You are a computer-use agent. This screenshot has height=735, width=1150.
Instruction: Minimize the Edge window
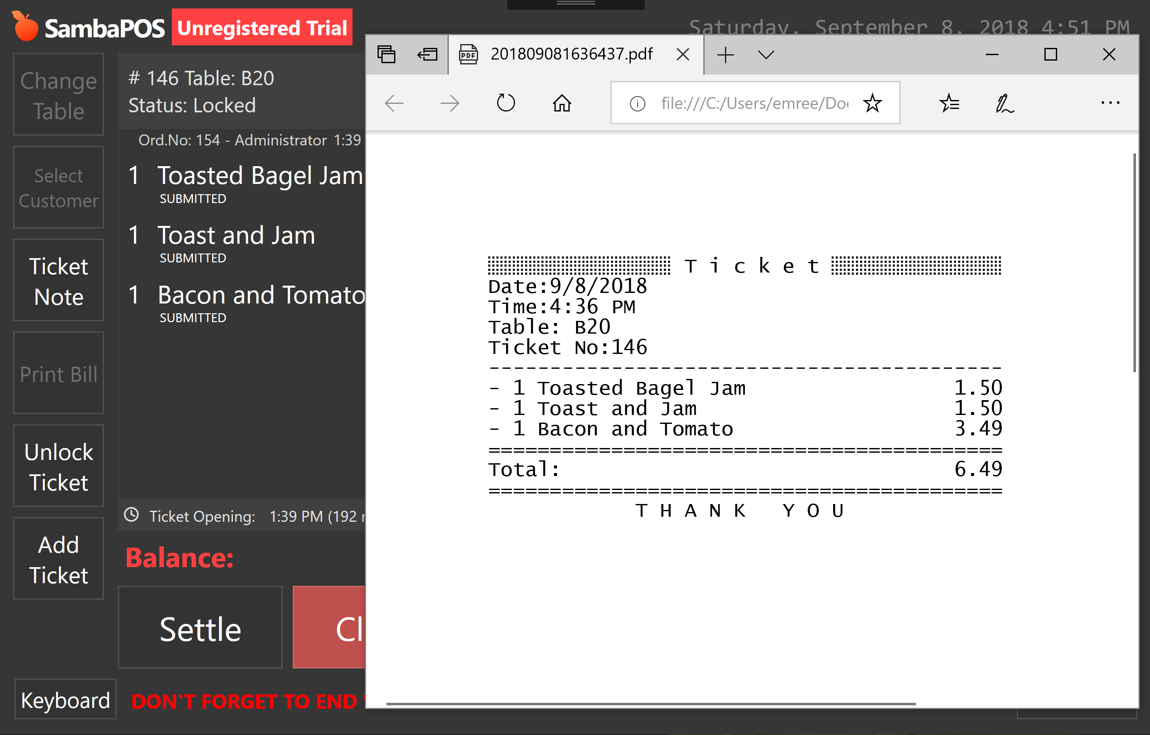point(992,54)
